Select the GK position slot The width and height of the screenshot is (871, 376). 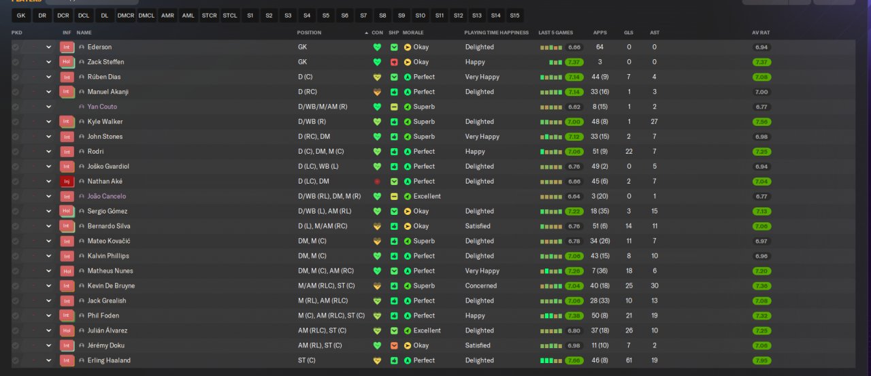pos(21,15)
